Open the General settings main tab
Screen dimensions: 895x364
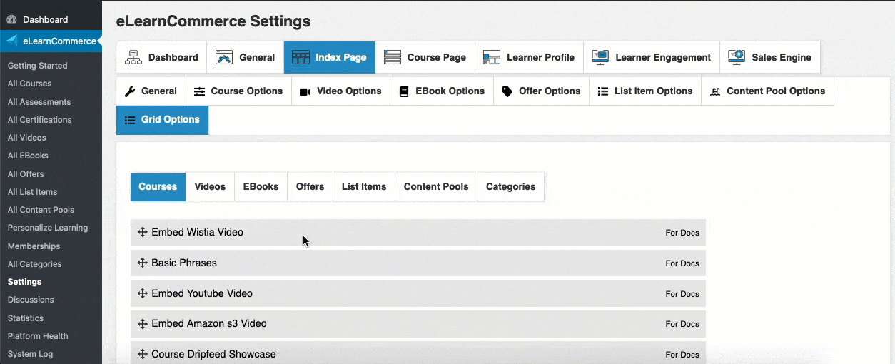(245, 57)
